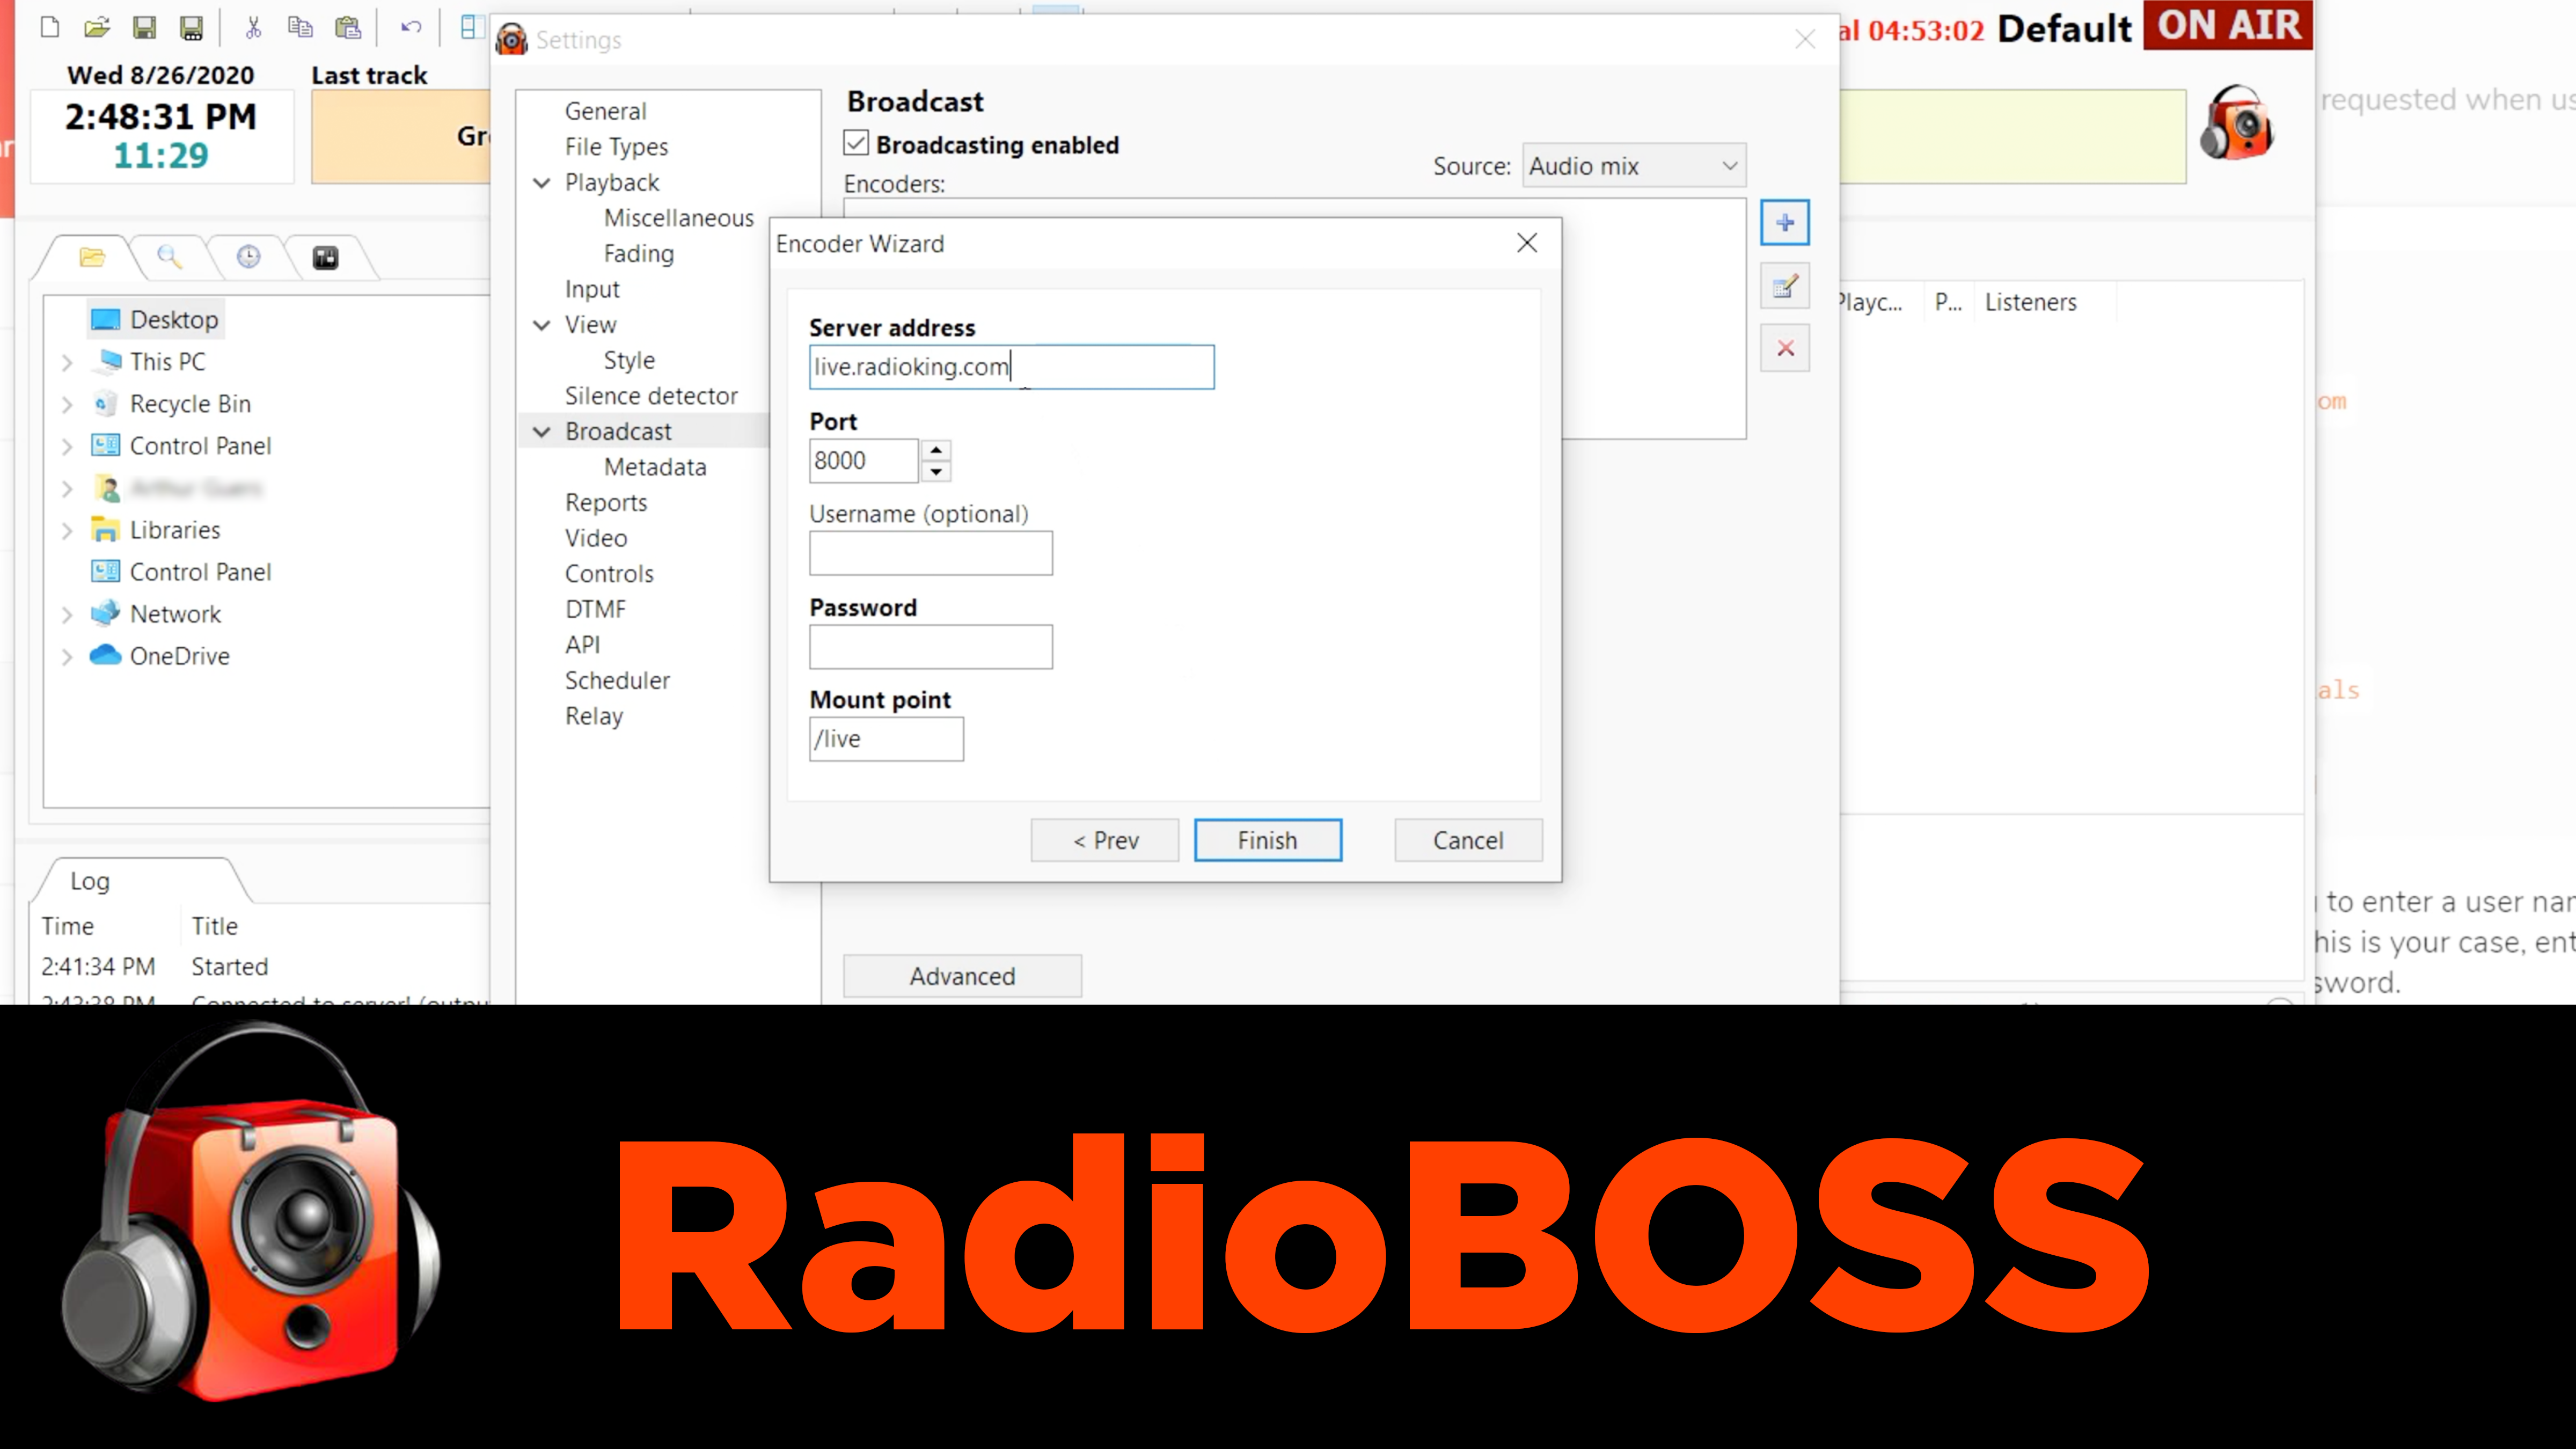Open Silence detector settings
This screenshot has height=1449, width=2576.
tap(651, 396)
